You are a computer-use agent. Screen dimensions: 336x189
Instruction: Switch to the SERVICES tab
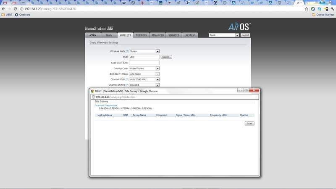(174, 35)
